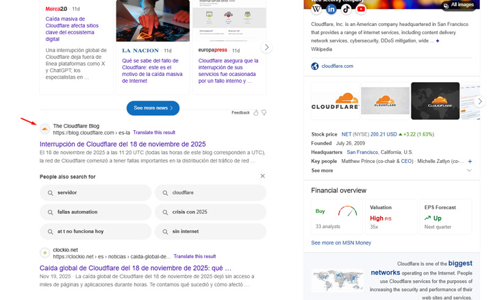
Task: Open See more on MSN Money
Action: [341, 242]
